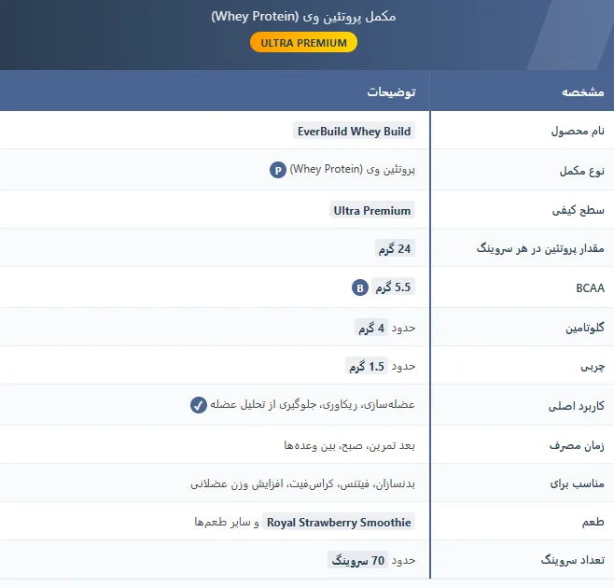Click the گلوتامین row label
614x588 pixels.
pyautogui.click(x=585, y=327)
